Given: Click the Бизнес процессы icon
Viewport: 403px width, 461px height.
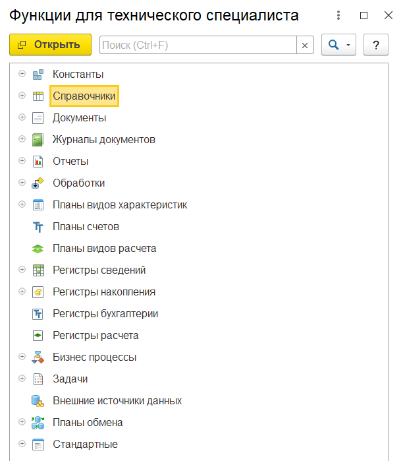Looking at the screenshot, I should click(38, 357).
